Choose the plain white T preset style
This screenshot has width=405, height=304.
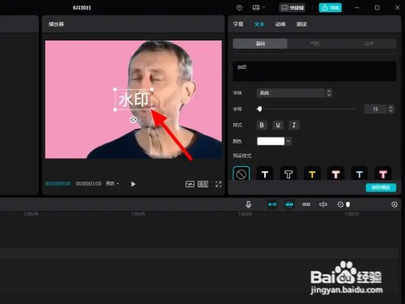coord(265,174)
